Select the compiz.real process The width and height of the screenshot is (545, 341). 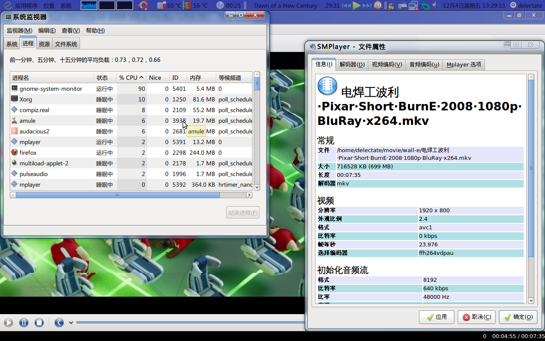click(x=131, y=110)
